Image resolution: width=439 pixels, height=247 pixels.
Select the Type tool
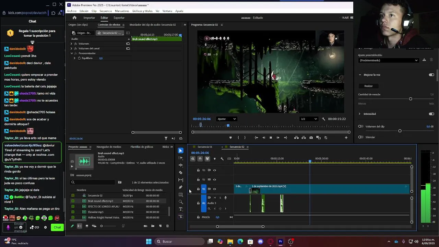pyautogui.click(x=181, y=209)
